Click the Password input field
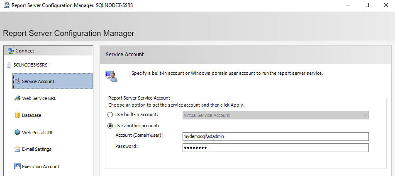 (276, 148)
